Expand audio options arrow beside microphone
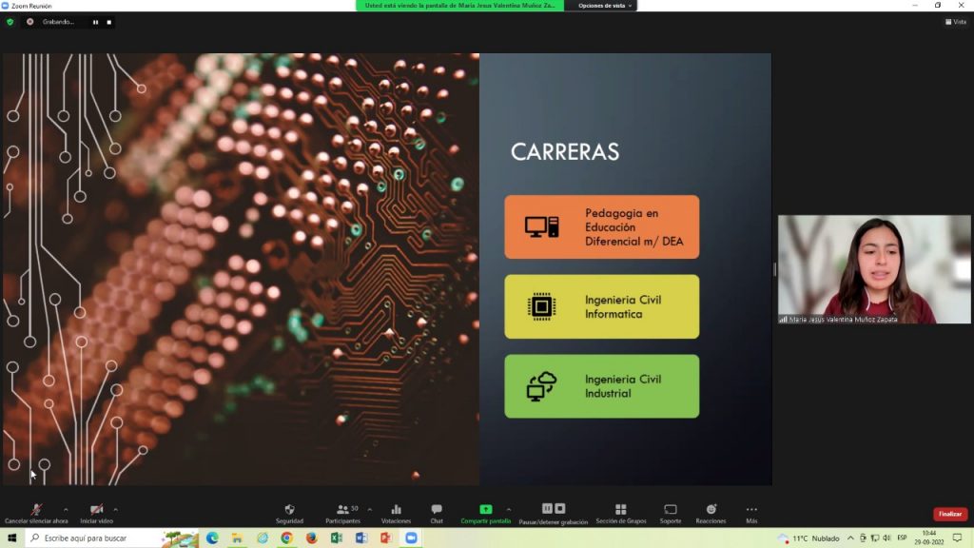Screen dimensions: 974x548 (x=66, y=509)
